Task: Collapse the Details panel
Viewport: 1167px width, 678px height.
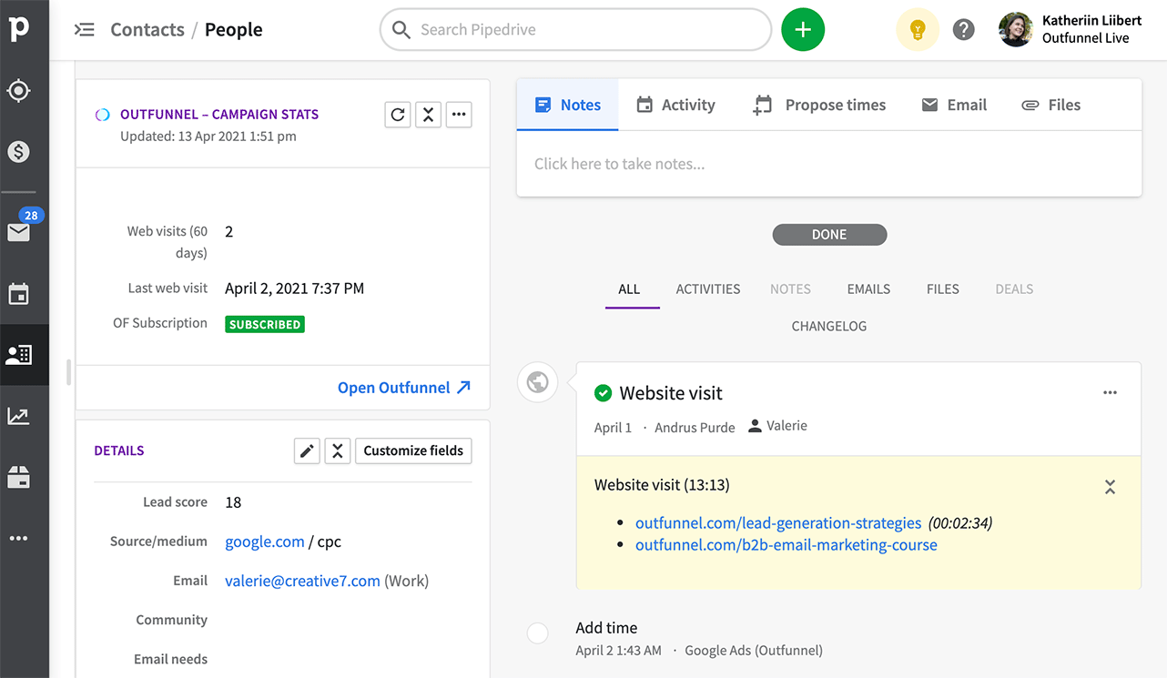Action: (x=338, y=450)
